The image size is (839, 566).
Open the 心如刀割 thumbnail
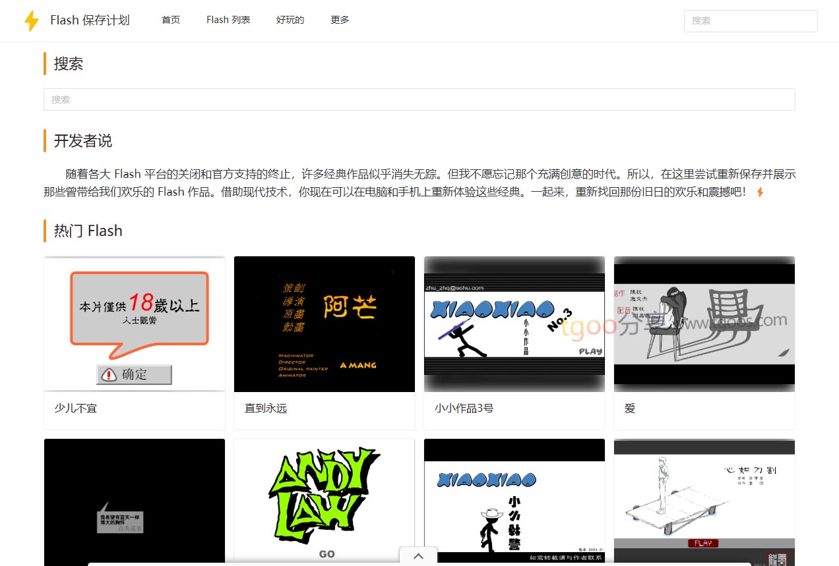(x=704, y=499)
